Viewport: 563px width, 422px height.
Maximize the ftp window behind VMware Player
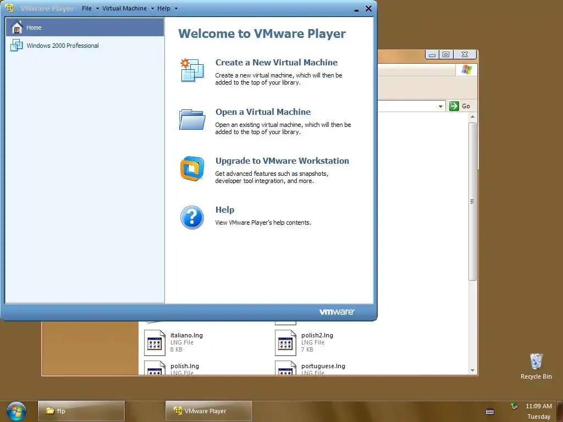pyautogui.click(x=446, y=54)
